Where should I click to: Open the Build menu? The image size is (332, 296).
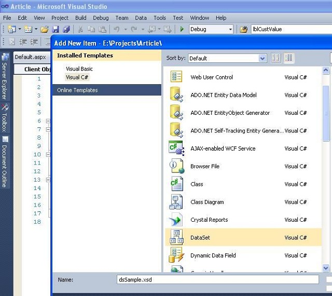(80, 18)
